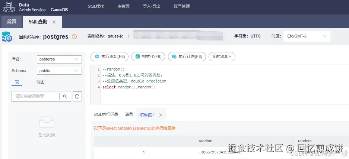Close the 结果集1 tab with its X
This screenshot has width=349, height=159.
click(x=161, y=115)
